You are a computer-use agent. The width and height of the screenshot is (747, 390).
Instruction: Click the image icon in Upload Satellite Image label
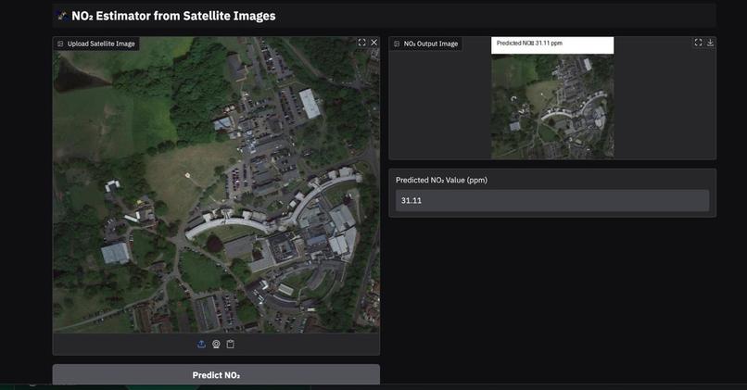point(60,44)
